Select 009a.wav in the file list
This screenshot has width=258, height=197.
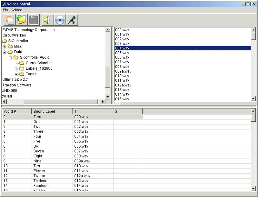123,71
